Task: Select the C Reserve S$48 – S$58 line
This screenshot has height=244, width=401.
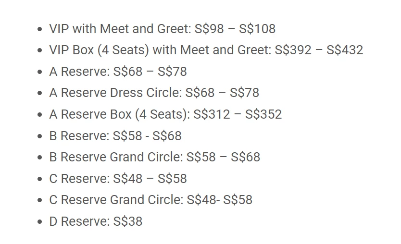Action: point(118,179)
